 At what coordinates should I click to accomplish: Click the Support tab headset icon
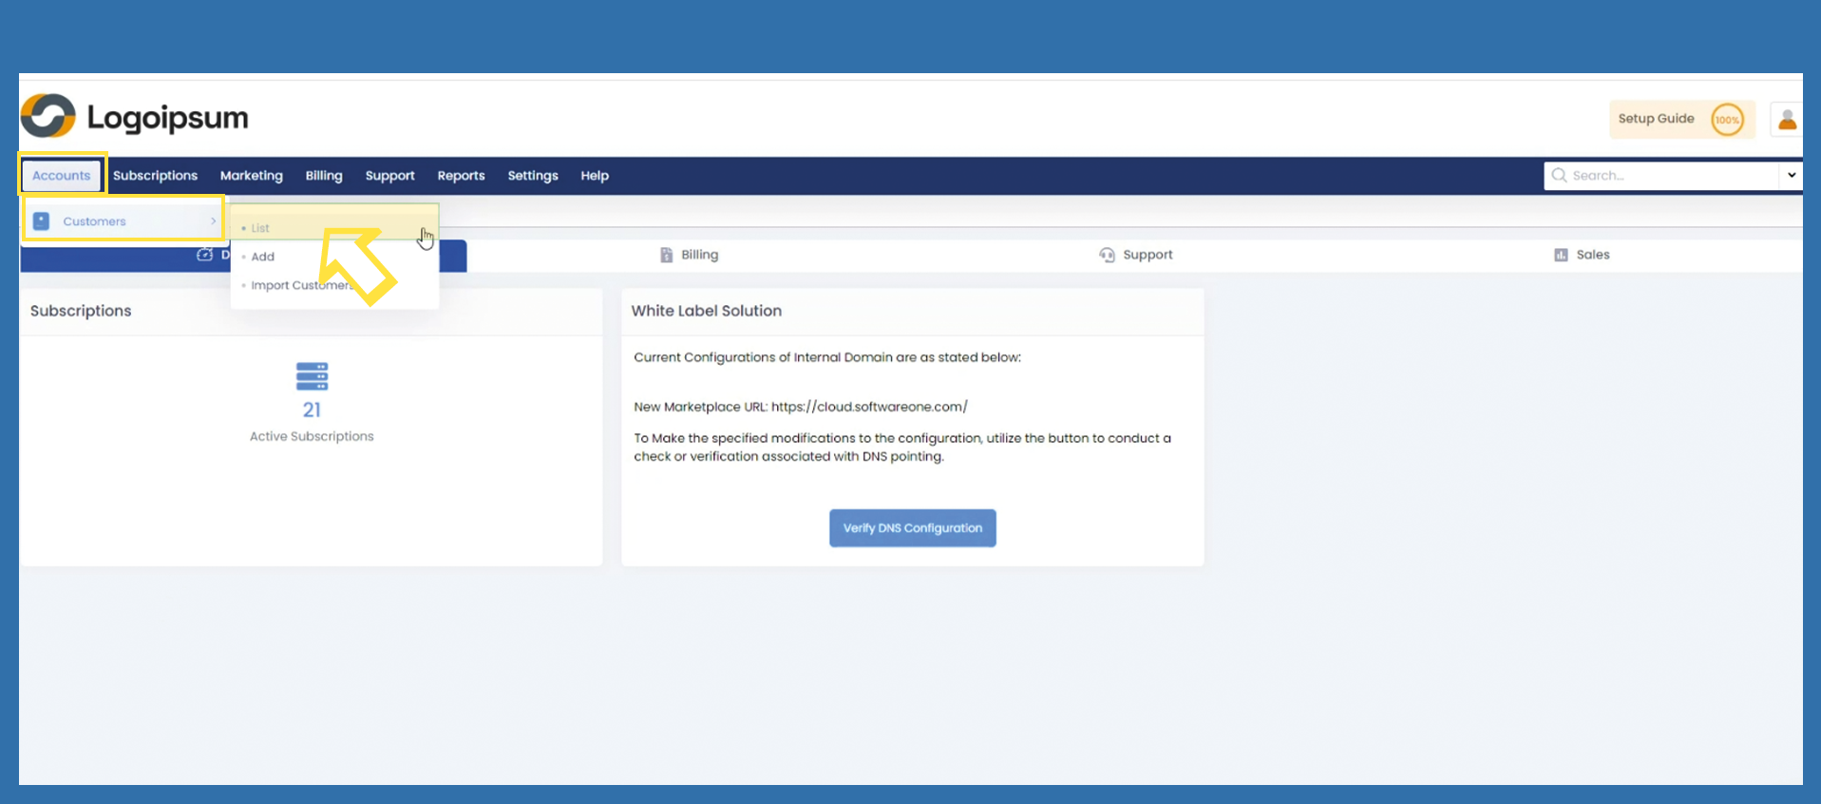1107,255
